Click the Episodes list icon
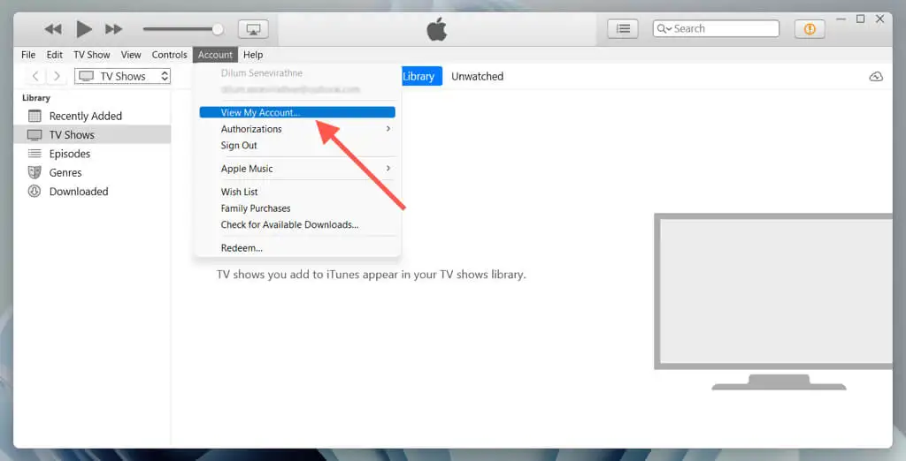The width and height of the screenshot is (906, 461). [x=35, y=154]
